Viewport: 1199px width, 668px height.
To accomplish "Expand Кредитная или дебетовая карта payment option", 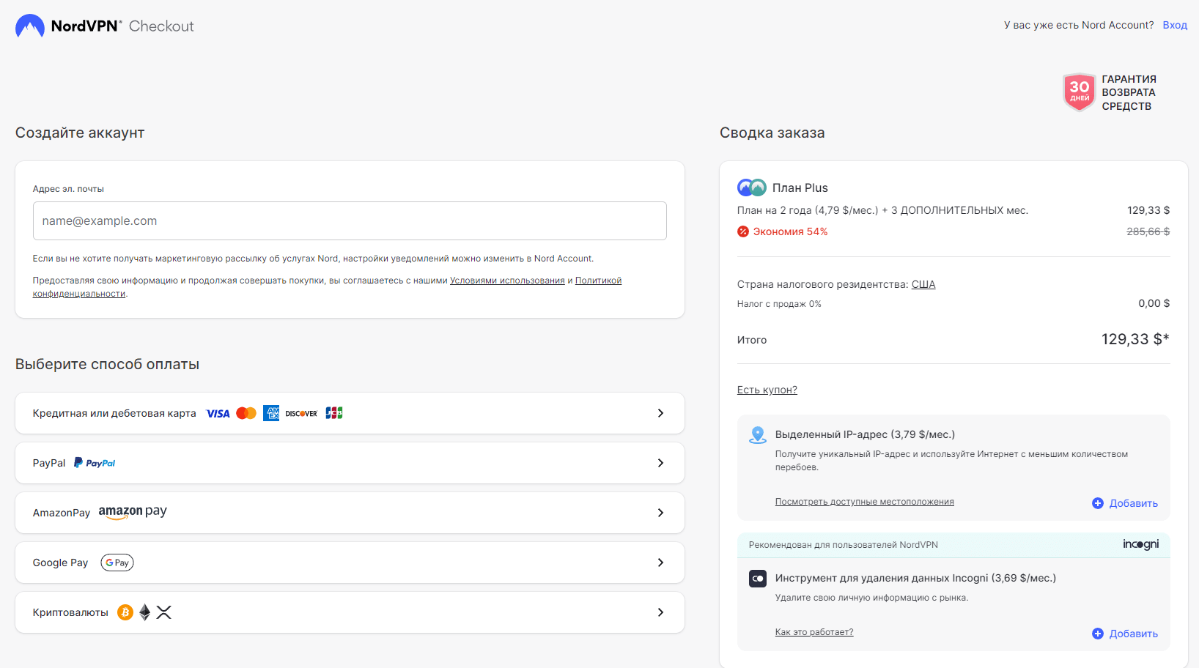I will pos(350,413).
